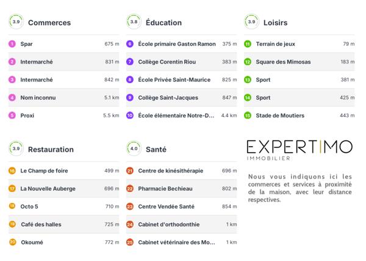Click the 3.8 rating circle beside Éducation
This screenshot has width=366, height=261.
pyautogui.click(x=134, y=22)
